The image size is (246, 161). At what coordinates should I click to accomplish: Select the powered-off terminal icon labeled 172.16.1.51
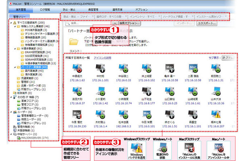click(x=170, y=114)
